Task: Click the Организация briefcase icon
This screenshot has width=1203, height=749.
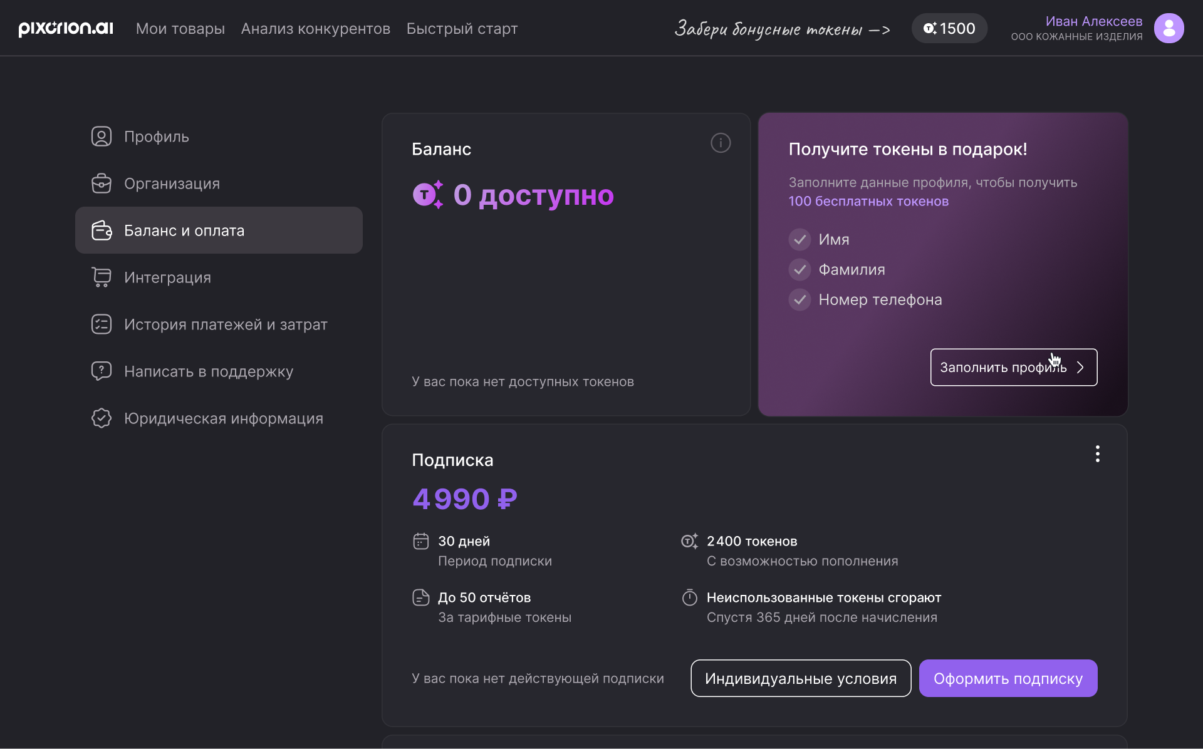Action: click(102, 183)
